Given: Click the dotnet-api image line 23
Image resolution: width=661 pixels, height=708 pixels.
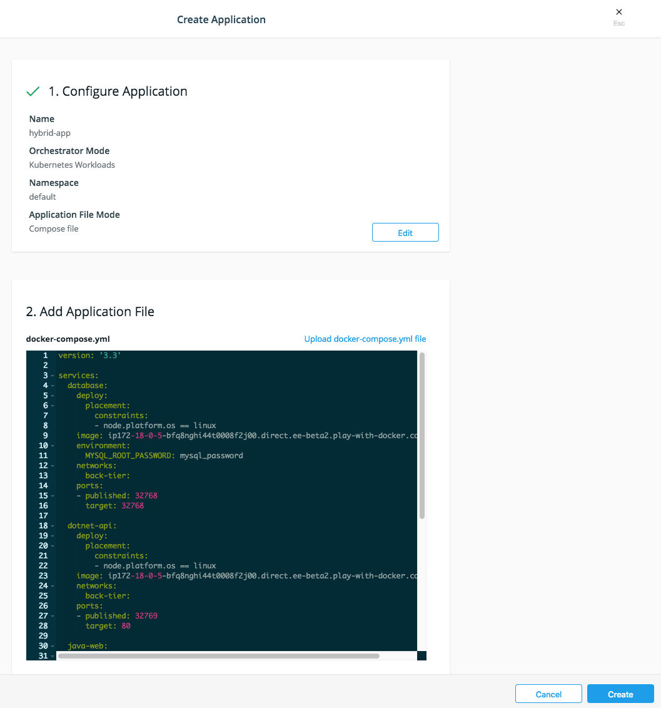Looking at the screenshot, I should pyautogui.click(x=246, y=576).
